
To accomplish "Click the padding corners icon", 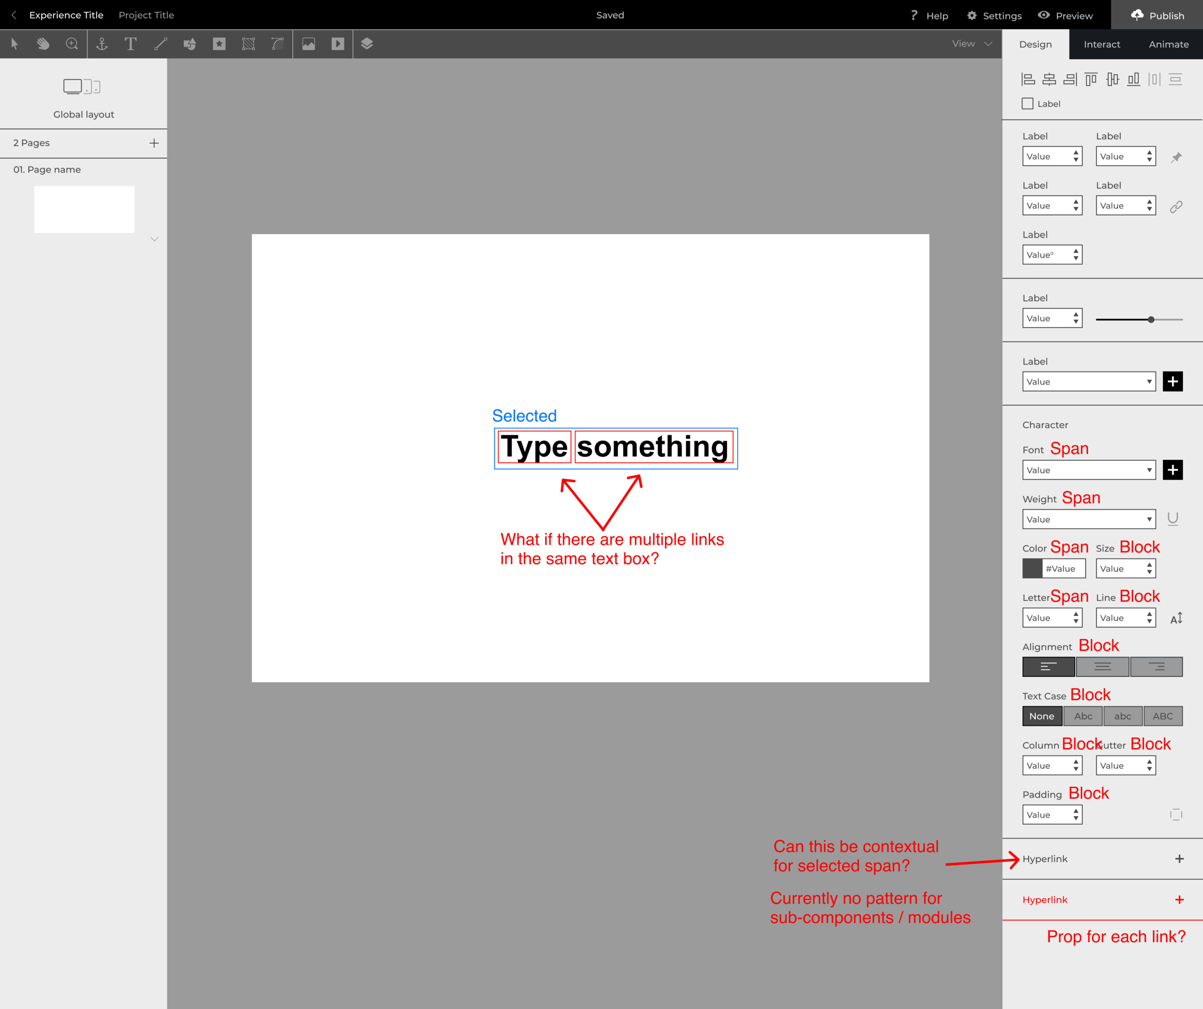I will pyautogui.click(x=1176, y=815).
